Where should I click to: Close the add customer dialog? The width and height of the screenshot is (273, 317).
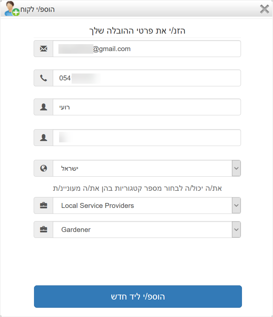pos(264,9)
